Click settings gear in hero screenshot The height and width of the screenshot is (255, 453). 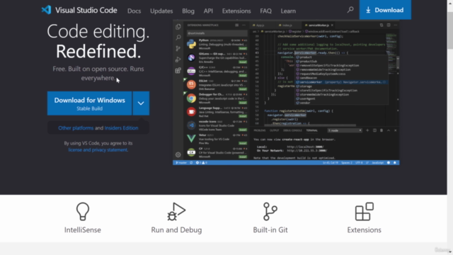[178, 154]
